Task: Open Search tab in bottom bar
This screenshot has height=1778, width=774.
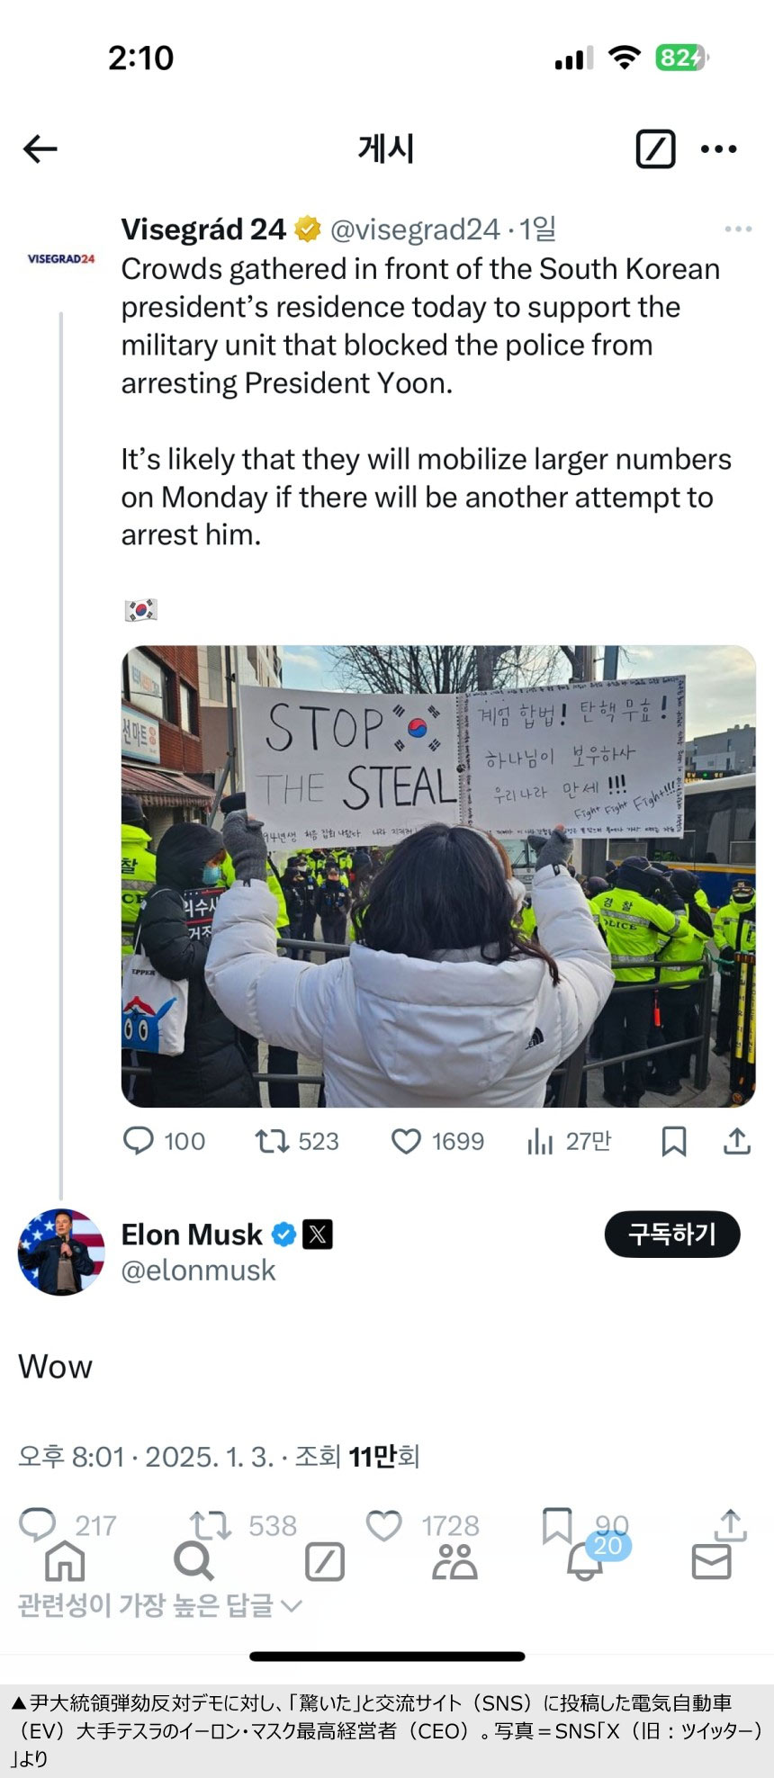Action: tap(193, 1561)
